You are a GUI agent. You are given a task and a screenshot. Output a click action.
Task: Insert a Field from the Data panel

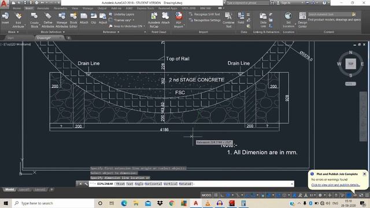pos(241,18)
